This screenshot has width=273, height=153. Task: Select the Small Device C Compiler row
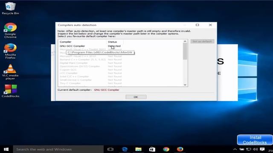pos(121,80)
